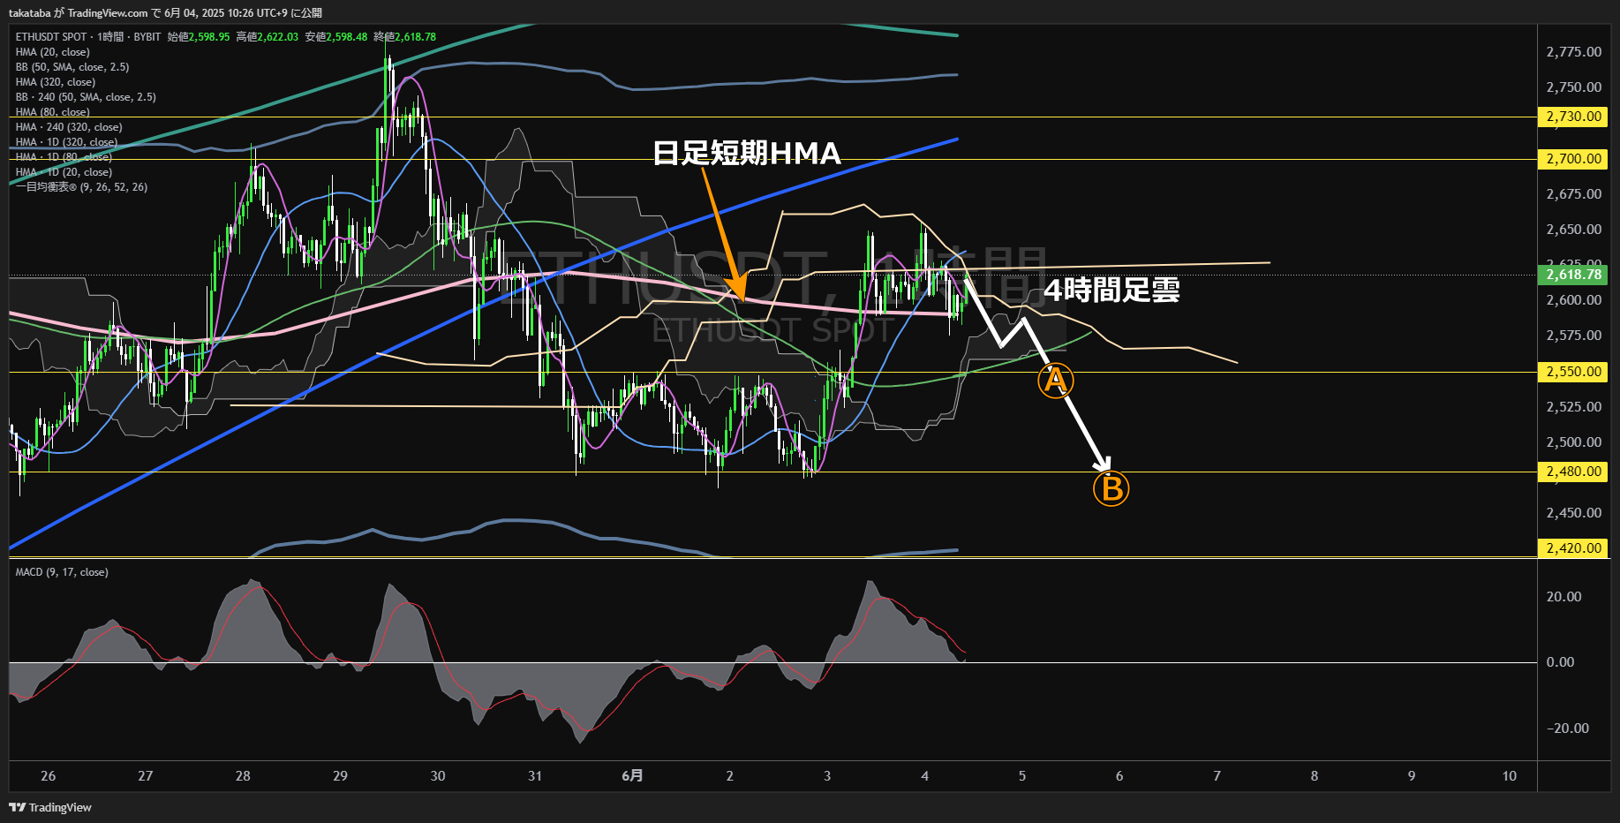Viewport: 1620px width, 823px height.
Task: Click date 4 on the time axis
Action: point(924,776)
